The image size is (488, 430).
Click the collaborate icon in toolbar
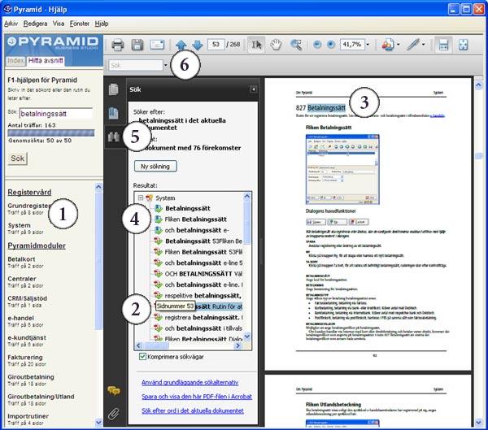(388, 45)
